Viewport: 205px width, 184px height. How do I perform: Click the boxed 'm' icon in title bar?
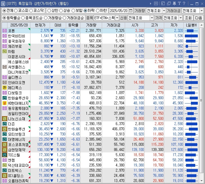(x=156, y=3)
